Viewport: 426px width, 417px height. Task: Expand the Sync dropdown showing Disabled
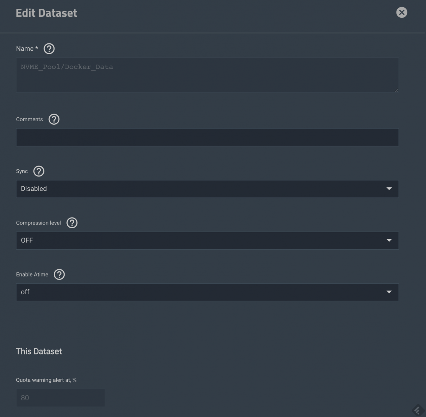pyautogui.click(x=207, y=189)
